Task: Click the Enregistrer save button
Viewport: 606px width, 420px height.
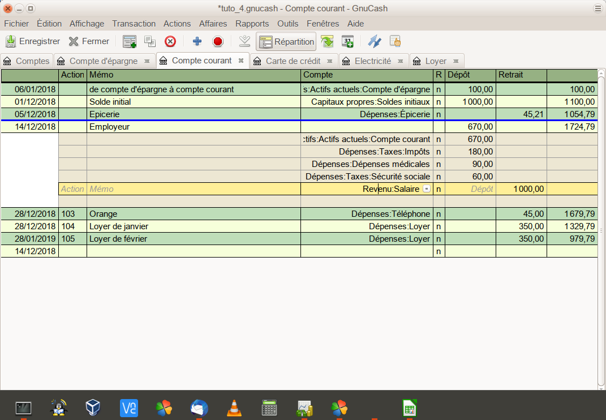Action: [32, 41]
